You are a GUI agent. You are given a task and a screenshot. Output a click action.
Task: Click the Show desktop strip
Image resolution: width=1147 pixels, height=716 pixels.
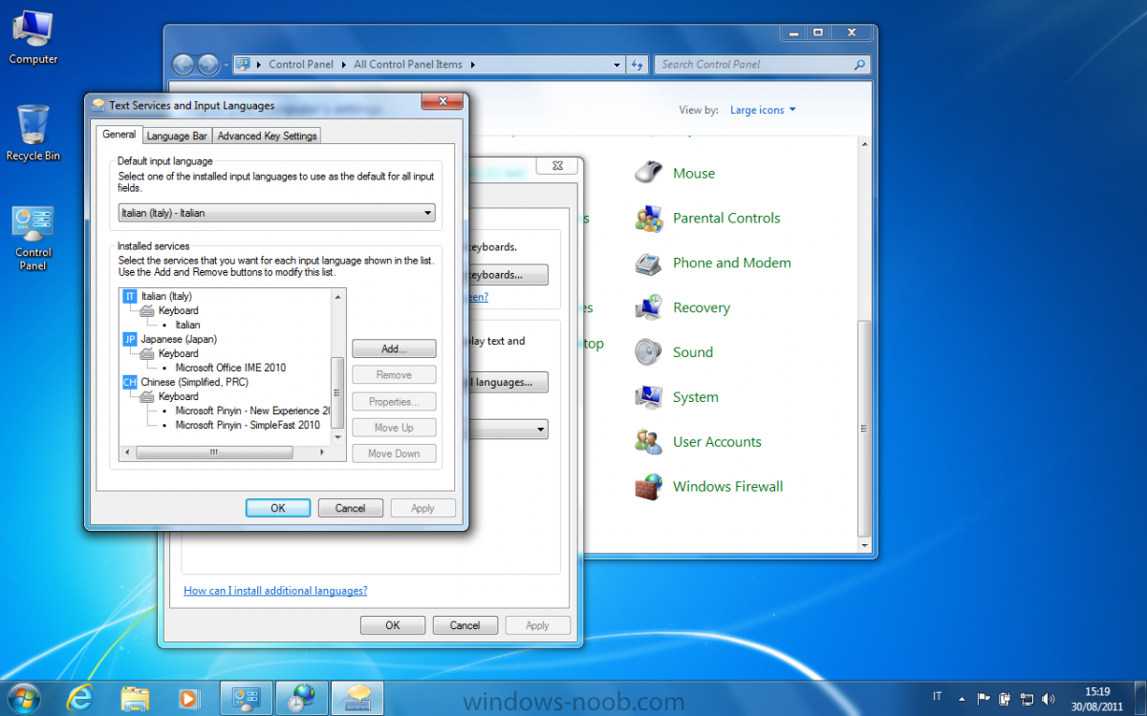click(x=1140, y=698)
